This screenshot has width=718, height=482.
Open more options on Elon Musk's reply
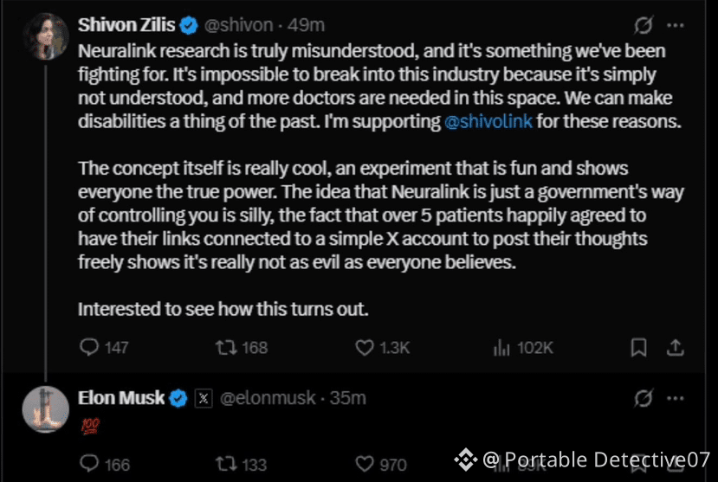[676, 398]
